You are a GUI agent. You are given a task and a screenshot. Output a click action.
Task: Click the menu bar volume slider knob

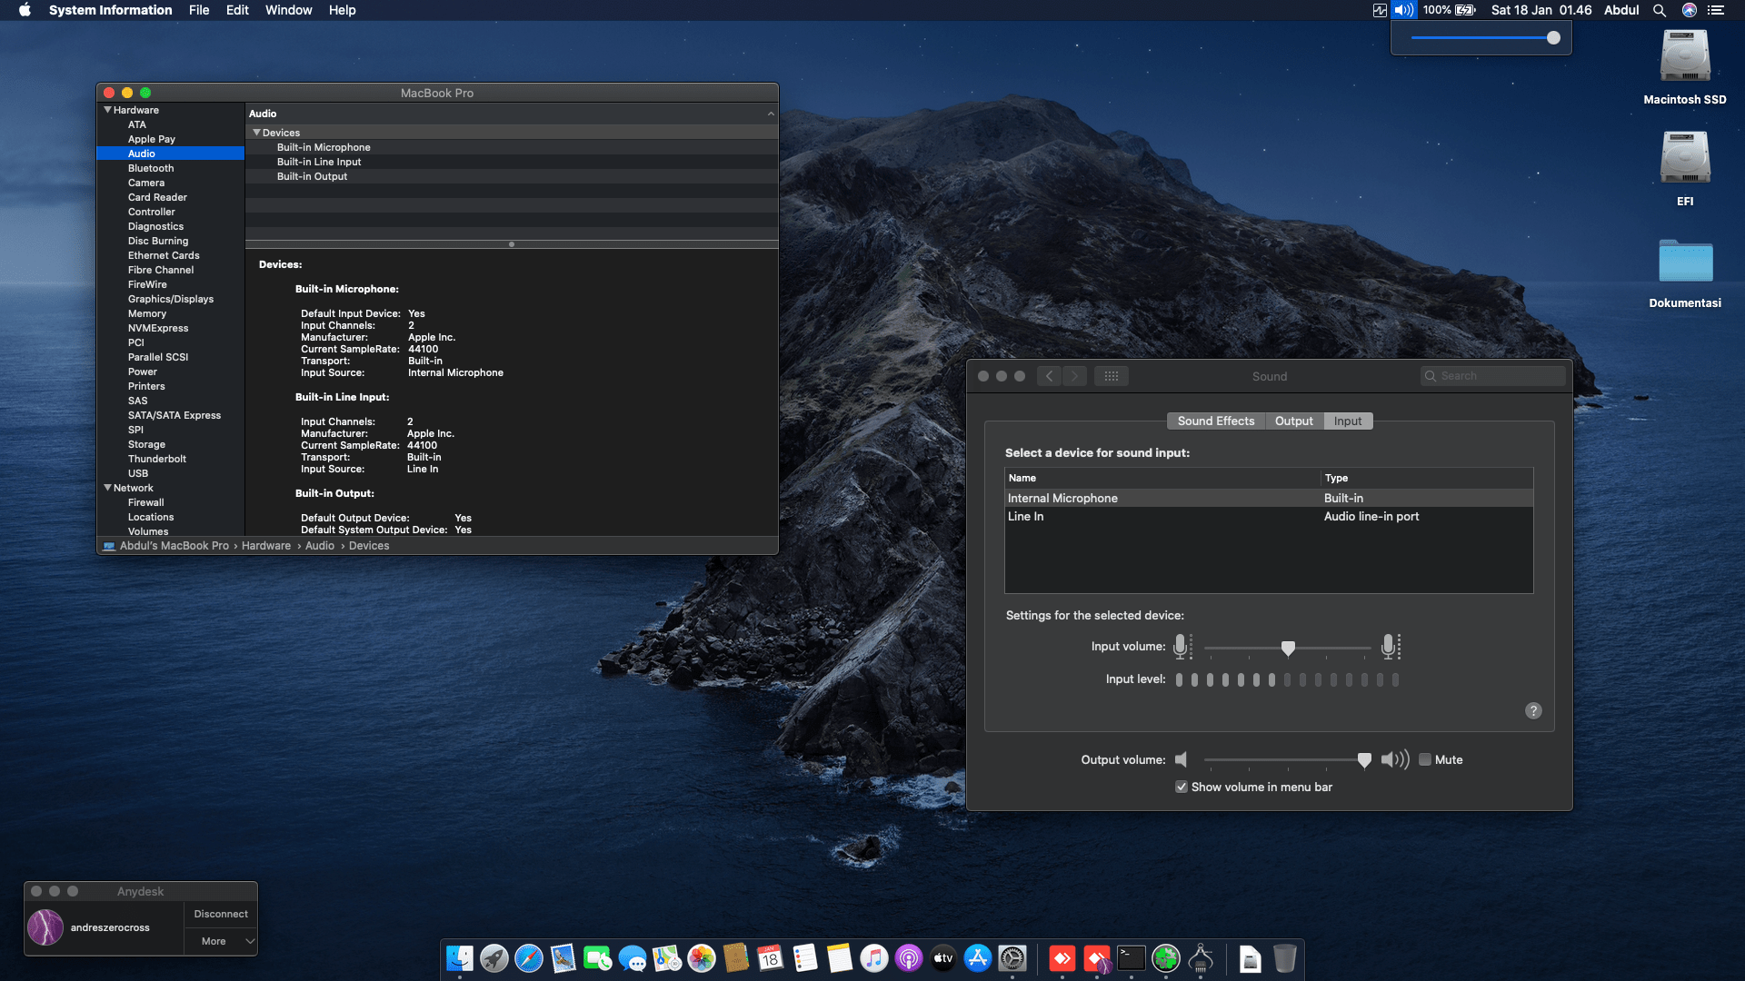point(1553,38)
